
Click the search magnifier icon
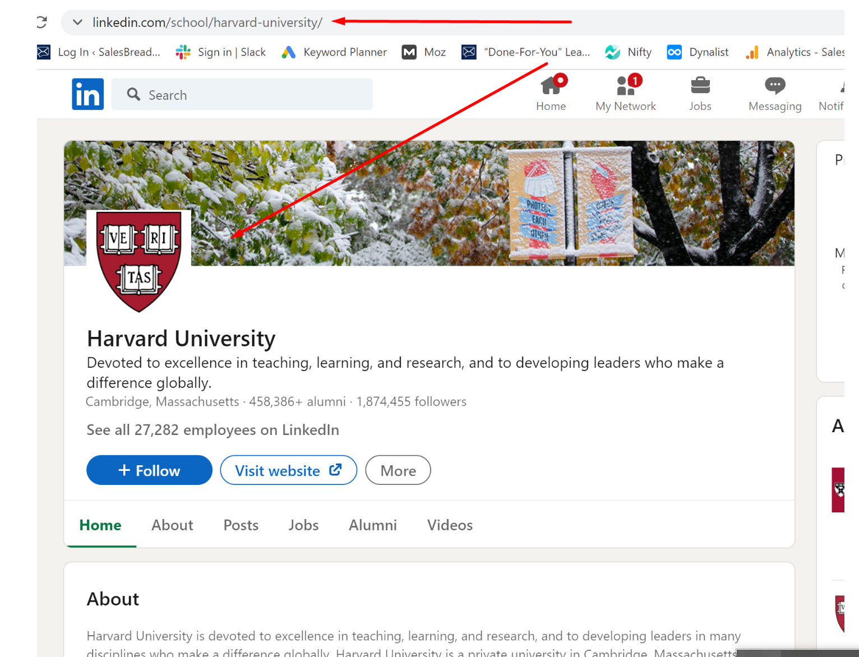point(133,94)
